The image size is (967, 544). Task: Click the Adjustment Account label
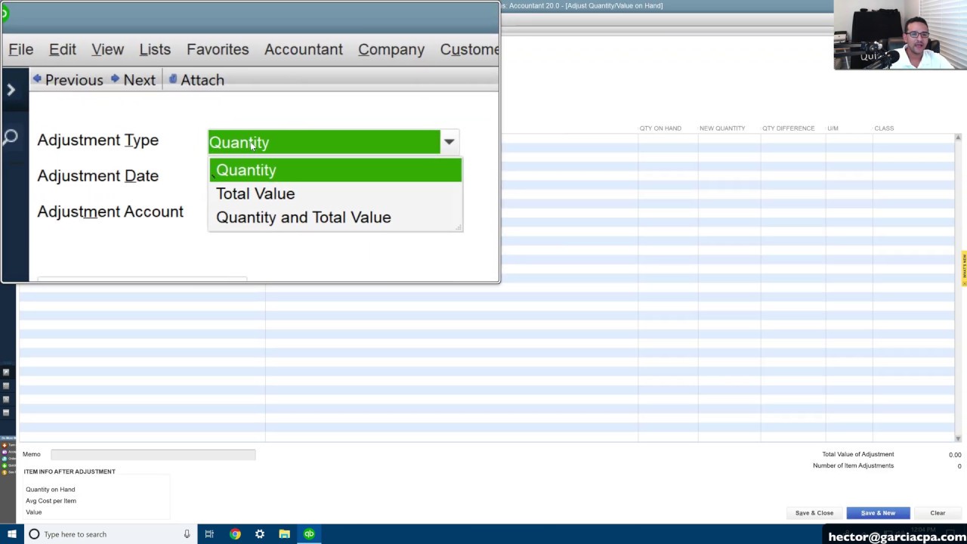point(110,212)
